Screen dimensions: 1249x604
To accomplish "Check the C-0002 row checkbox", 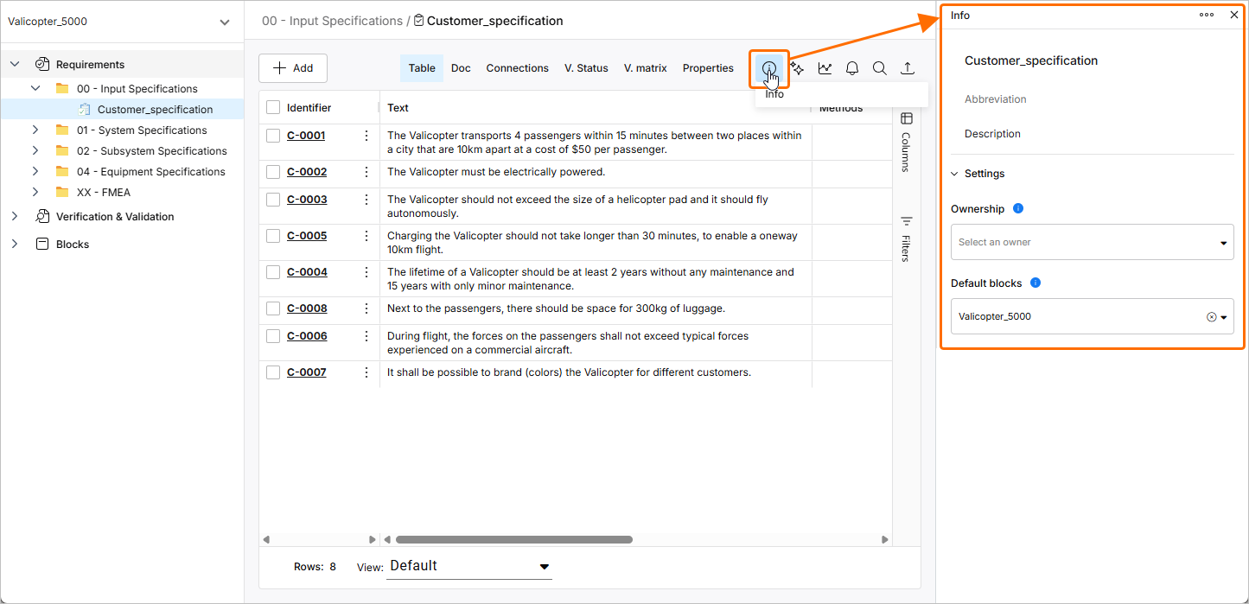I will (x=273, y=172).
